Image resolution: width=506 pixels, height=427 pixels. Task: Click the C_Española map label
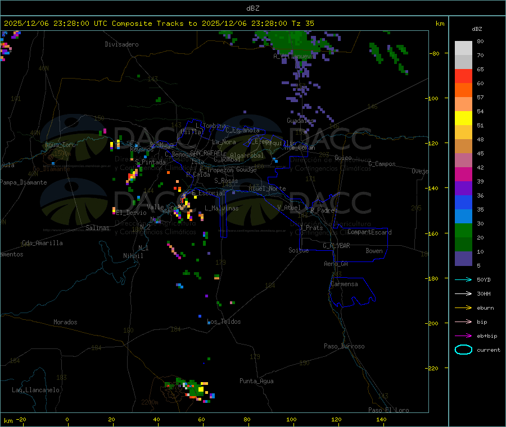coord(242,130)
